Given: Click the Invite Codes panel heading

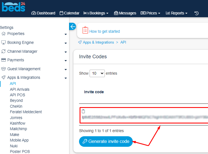Looking at the screenshot, I should click(93, 57).
